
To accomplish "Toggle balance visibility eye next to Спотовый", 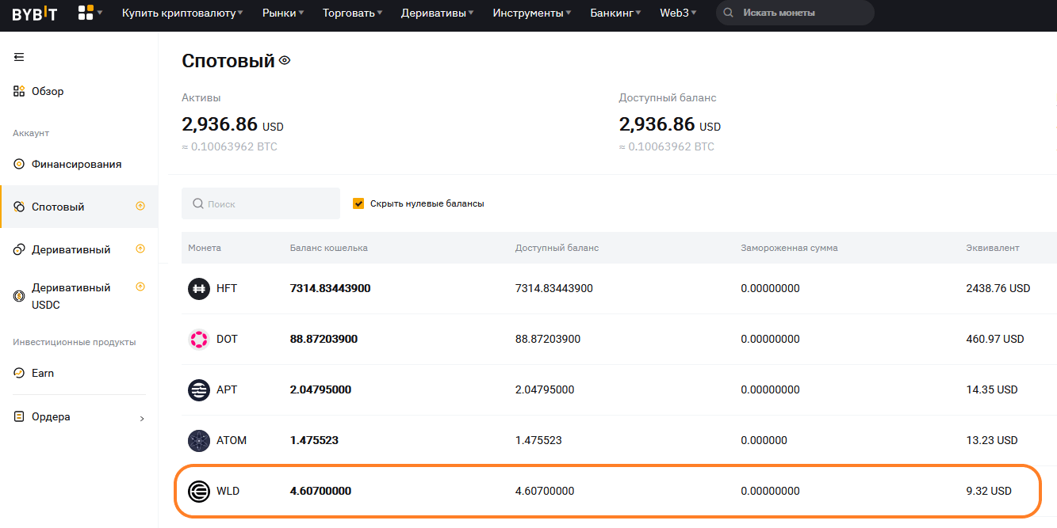I will [x=285, y=60].
